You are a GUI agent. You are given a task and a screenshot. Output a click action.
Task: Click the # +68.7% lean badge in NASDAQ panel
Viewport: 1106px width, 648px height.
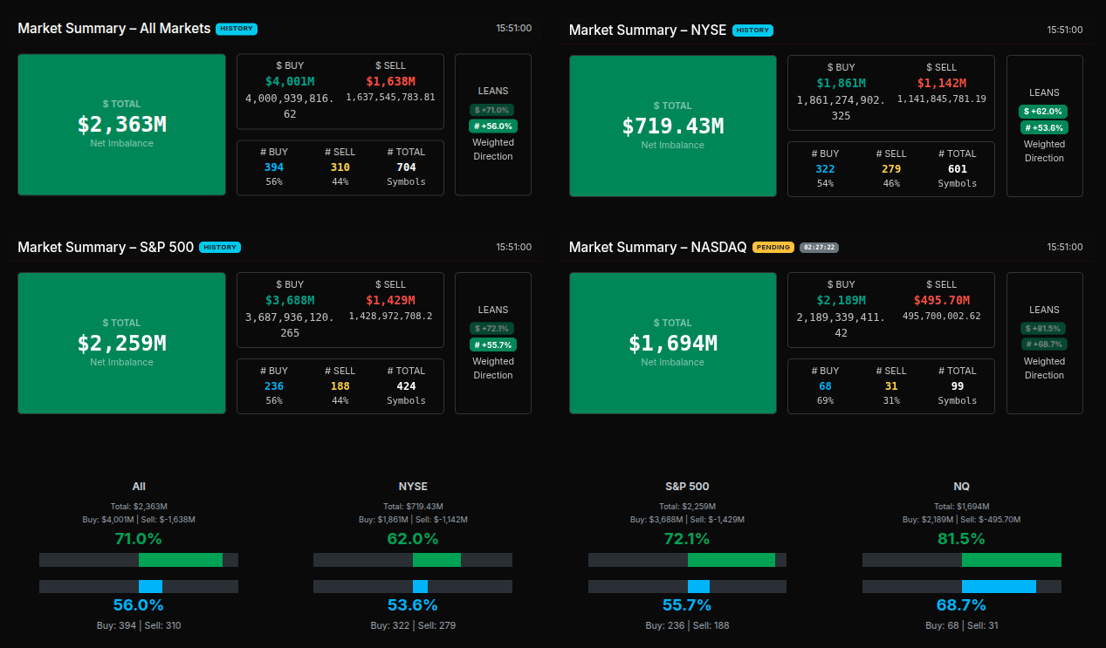(1043, 344)
